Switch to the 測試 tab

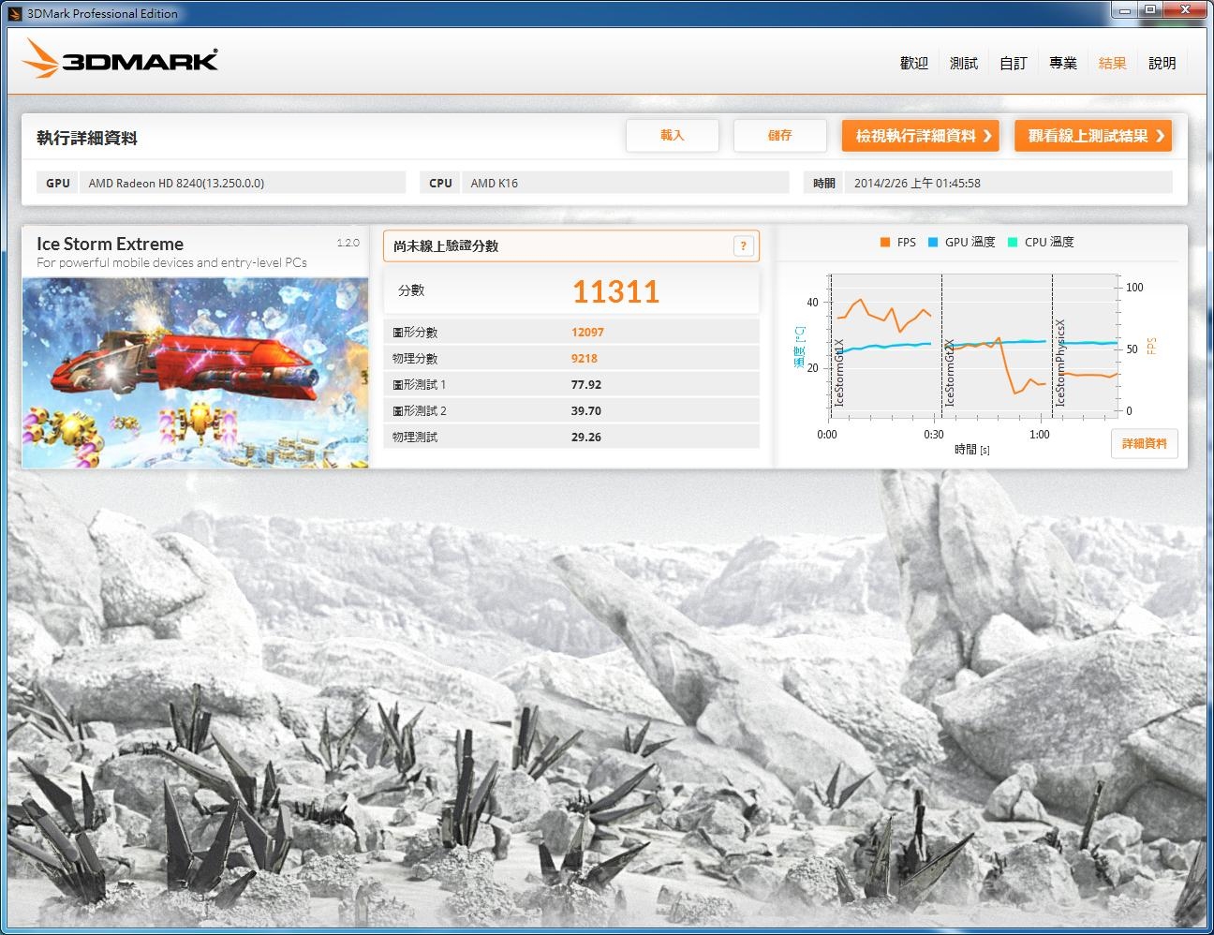tap(964, 63)
